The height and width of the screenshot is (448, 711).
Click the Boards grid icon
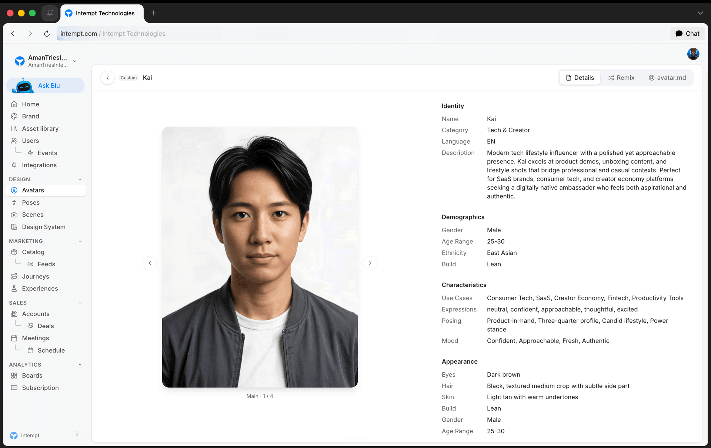pyautogui.click(x=14, y=376)
